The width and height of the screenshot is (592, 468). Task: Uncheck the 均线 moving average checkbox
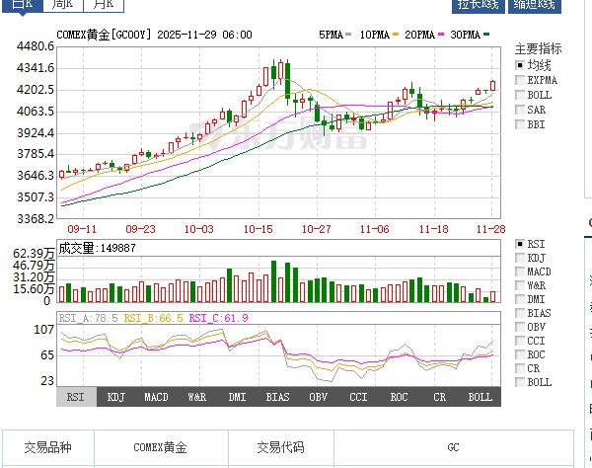coord(520,64)
